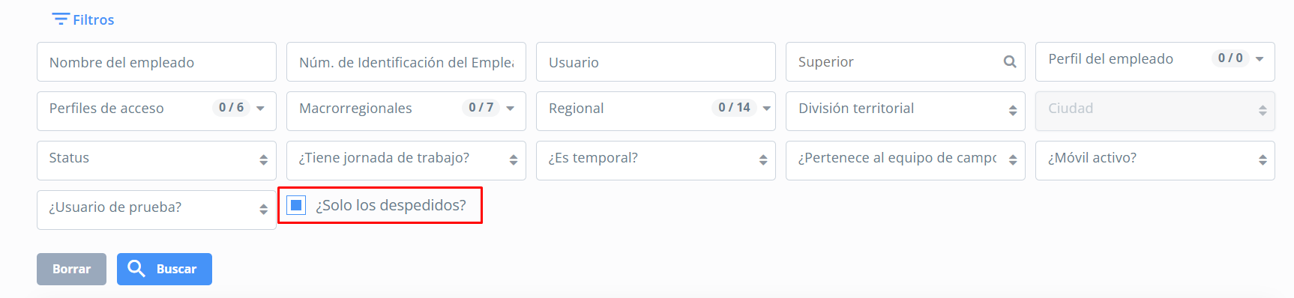Screen dimensions: 1294x298
Task: Click the magnifying glass on Buscar button
Action: click(136, 269)
